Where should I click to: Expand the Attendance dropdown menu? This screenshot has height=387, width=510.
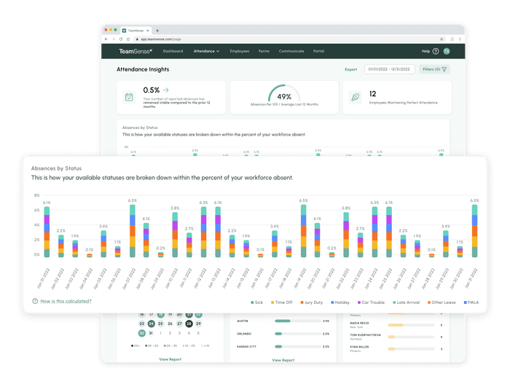coord(206,52)
